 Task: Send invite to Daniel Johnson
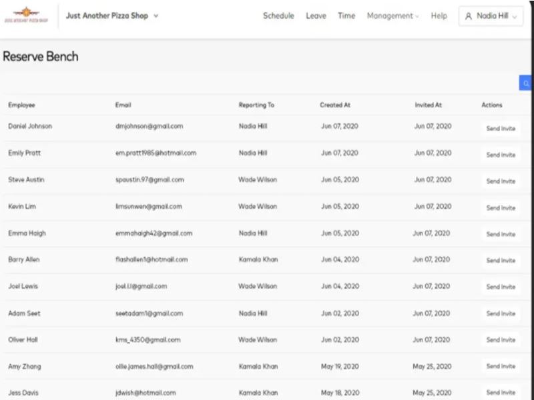(501, 129)
